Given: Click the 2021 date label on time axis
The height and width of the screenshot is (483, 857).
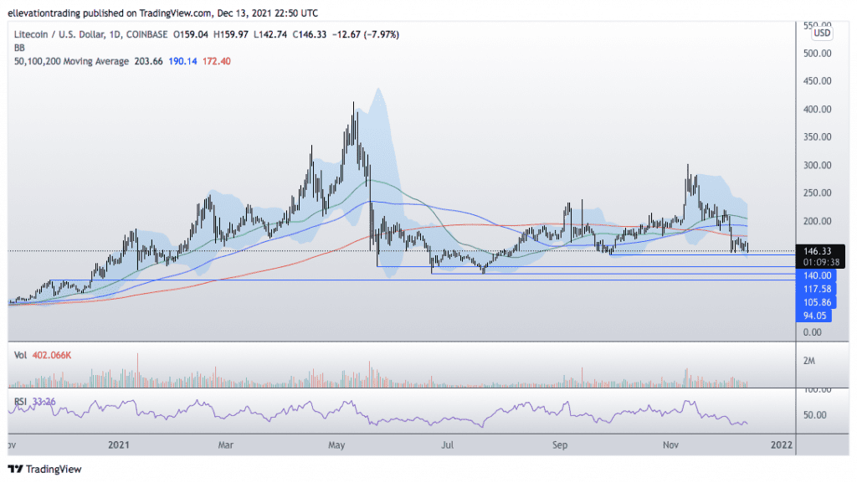Looking at the screenshot, I should point(119,444).
